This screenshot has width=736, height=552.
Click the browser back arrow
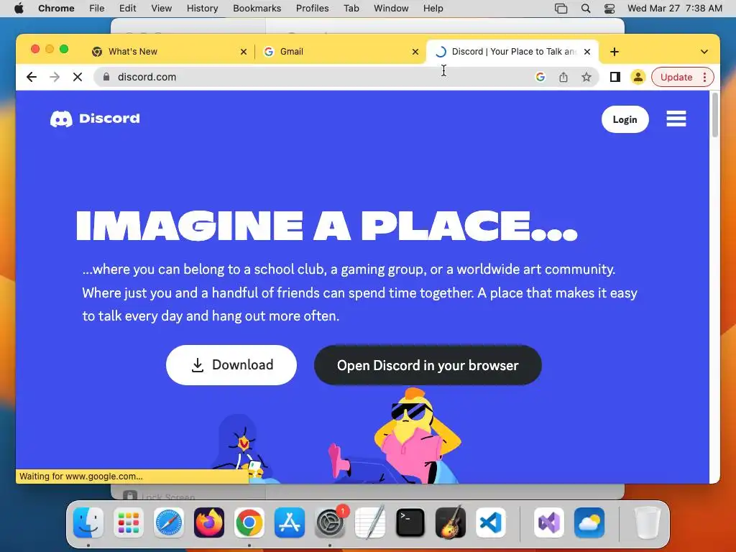[32, 77]
